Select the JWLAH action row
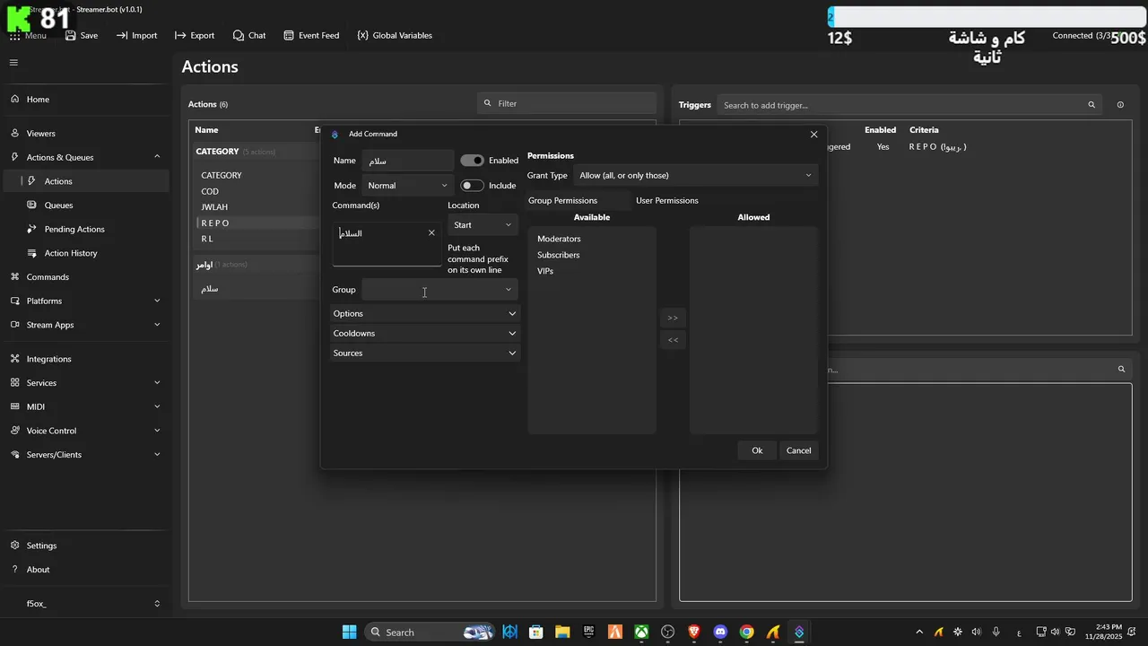 tap(256, 207)
